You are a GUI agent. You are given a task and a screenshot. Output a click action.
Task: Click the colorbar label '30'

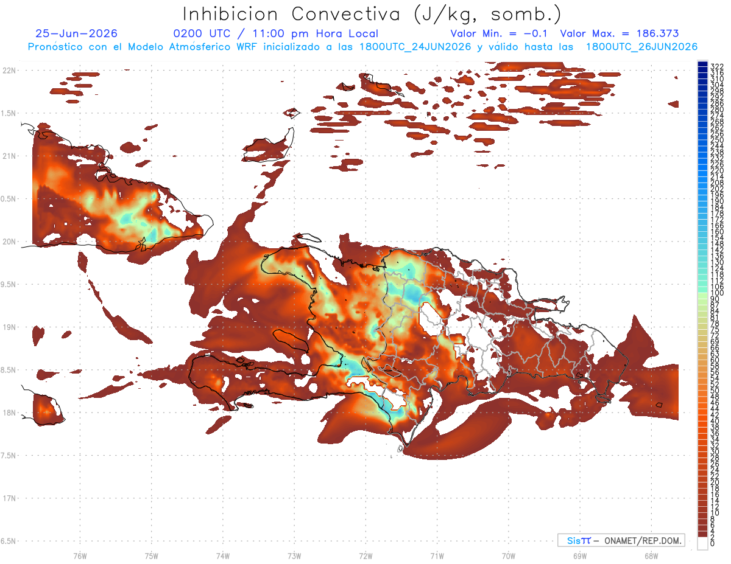(715, 451)
